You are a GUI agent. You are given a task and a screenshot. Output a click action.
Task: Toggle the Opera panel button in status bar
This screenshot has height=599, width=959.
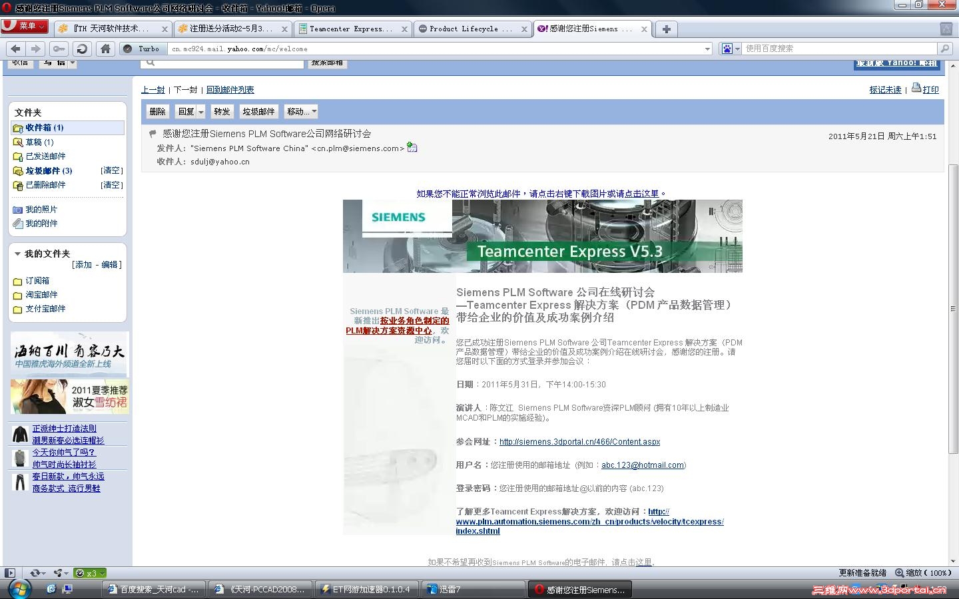pyautogui.click(x=9, y=573)
